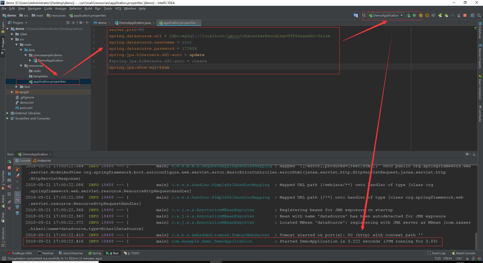Screen dimensions: 483x263
Task: Expand the test folder
Action: click(x=16, y=87)
